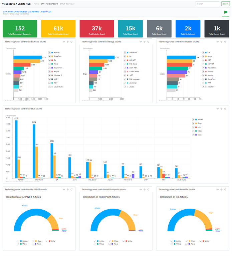Click the yellow Total Contribution Count tile

(58, 29)
